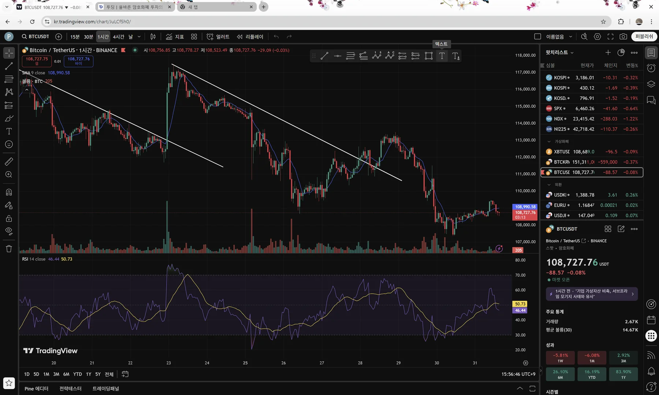
Task: Collapse the 가상화폐 watchlist section
Action: coord(549,141)
